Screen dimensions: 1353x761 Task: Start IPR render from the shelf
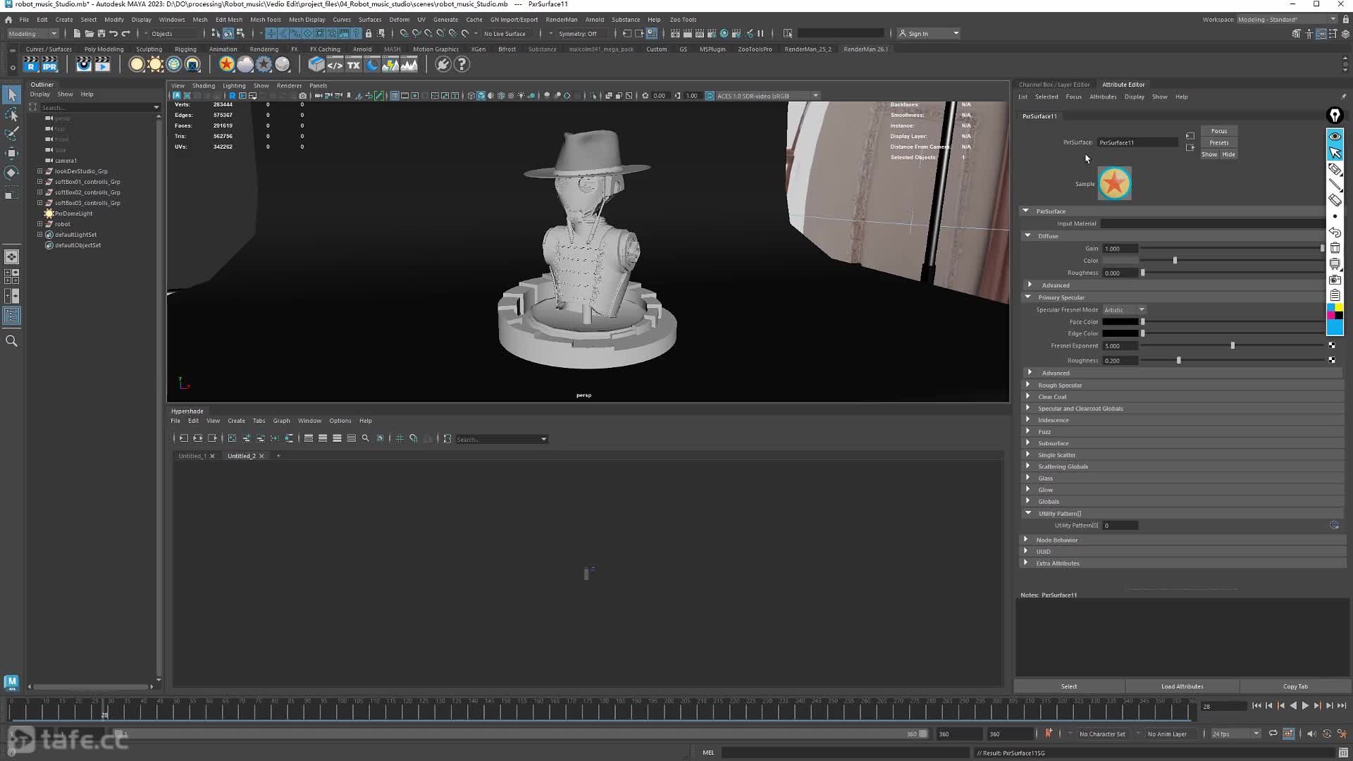(x=49, y=65)
